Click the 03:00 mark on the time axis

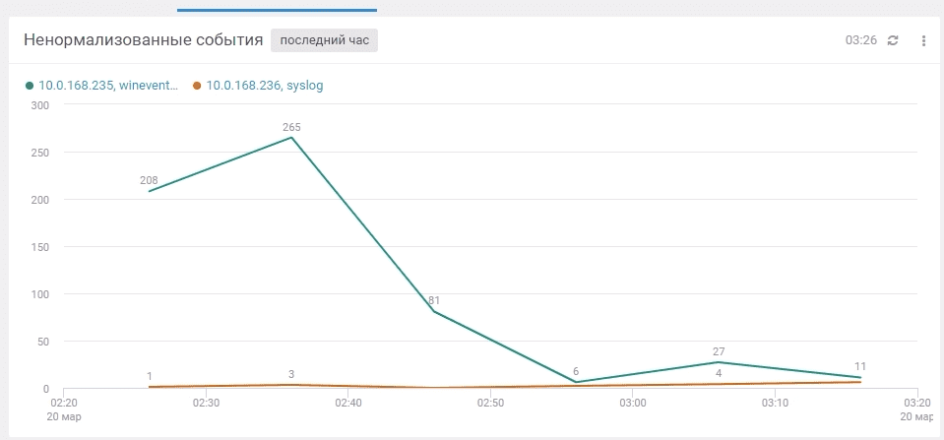[x=633, y=403]
